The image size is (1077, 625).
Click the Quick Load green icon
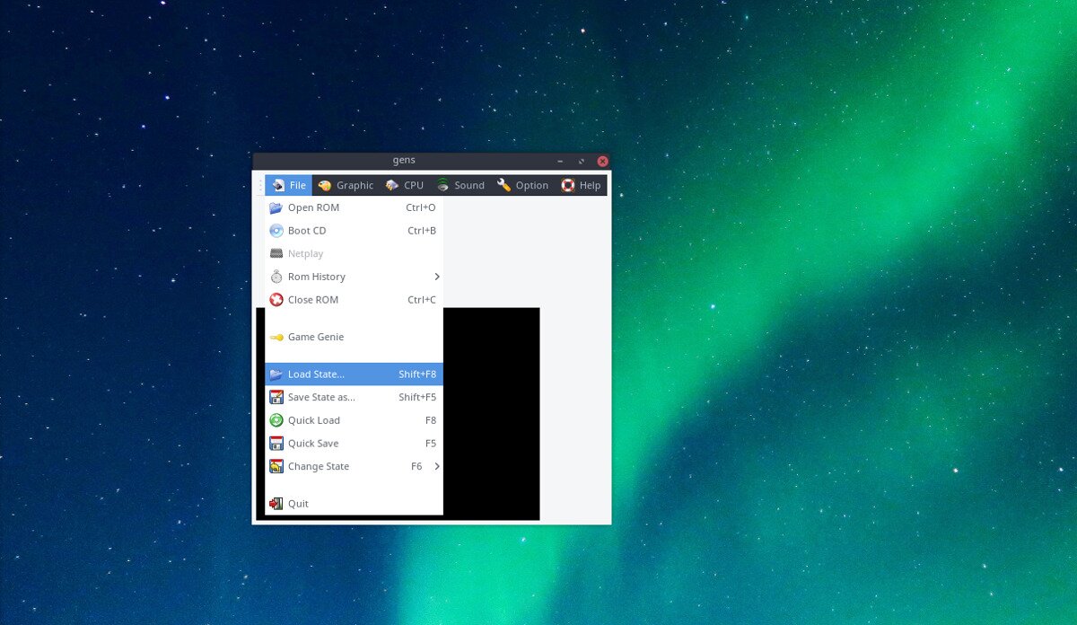coord(276,420)
